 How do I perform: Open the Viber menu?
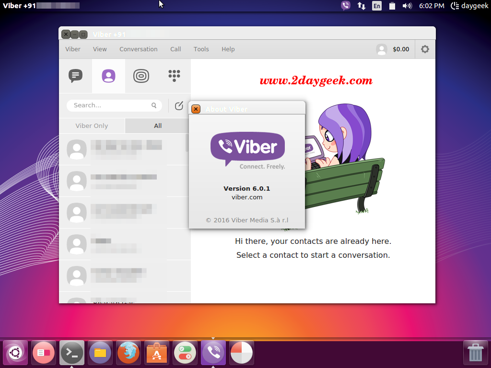[x=73, y=49]
